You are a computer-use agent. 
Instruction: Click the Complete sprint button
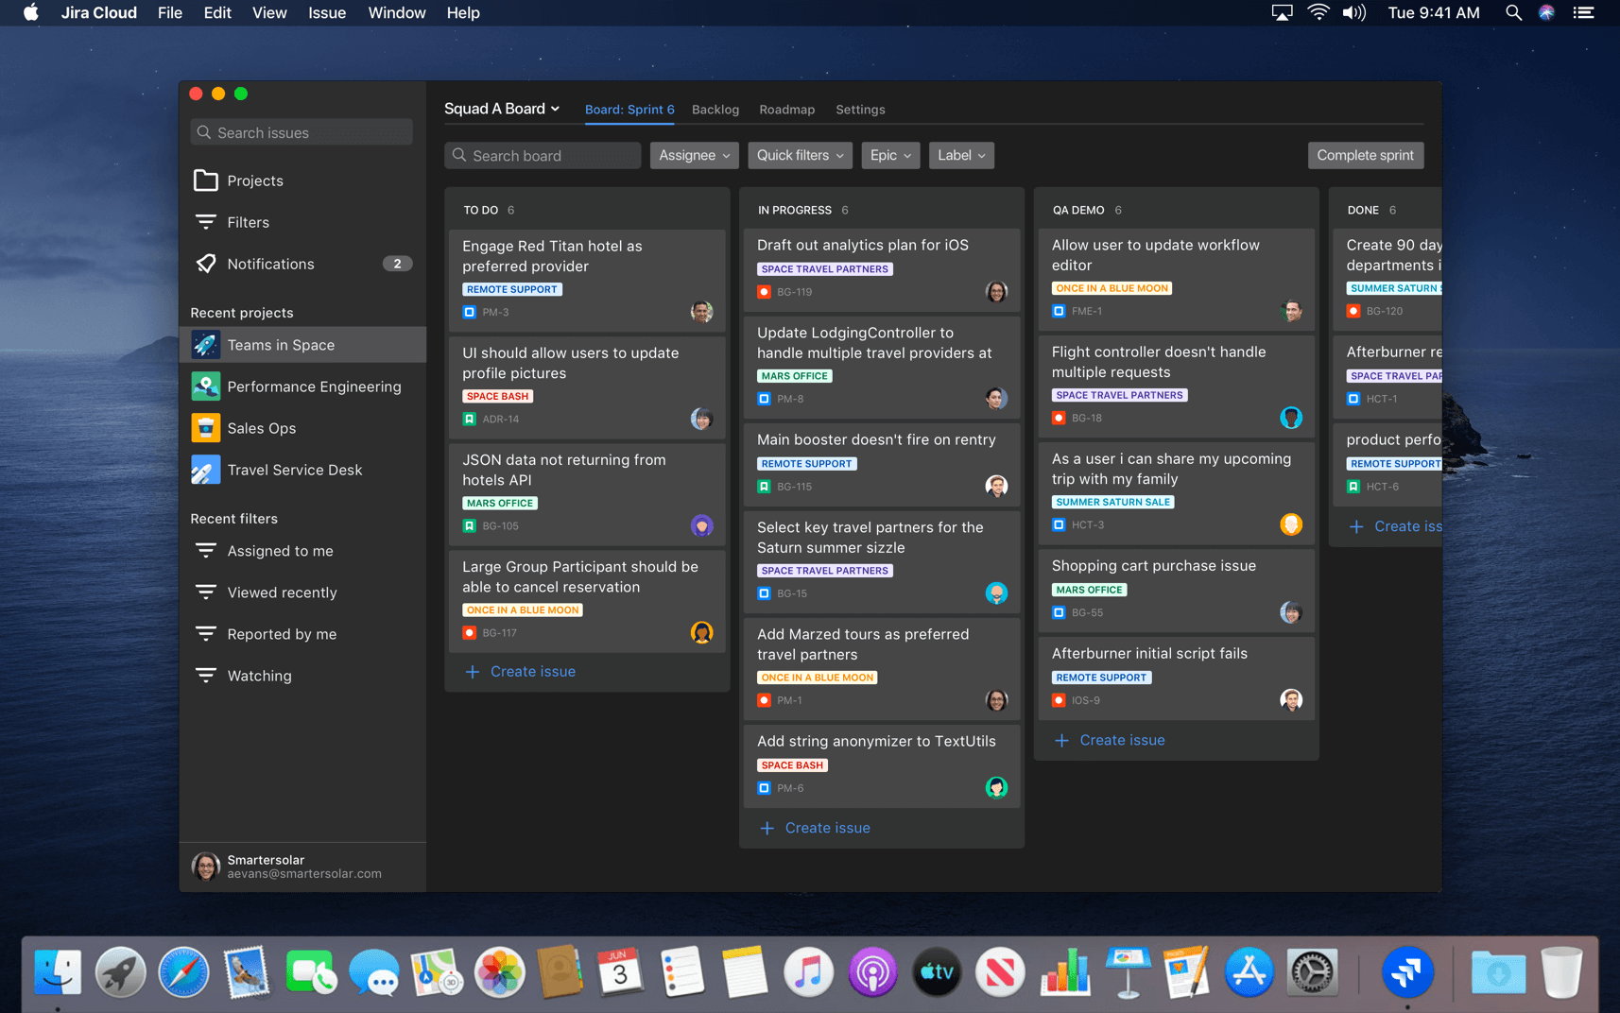(x=1365, y=155)
